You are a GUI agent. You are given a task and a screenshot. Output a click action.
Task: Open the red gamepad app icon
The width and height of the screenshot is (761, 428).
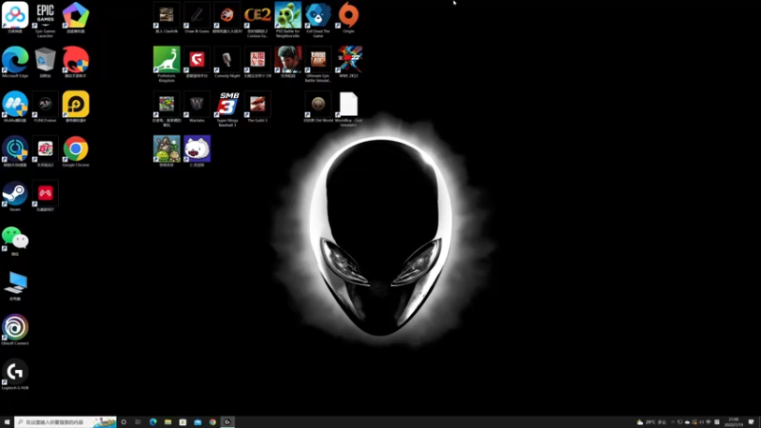[45, 194]
